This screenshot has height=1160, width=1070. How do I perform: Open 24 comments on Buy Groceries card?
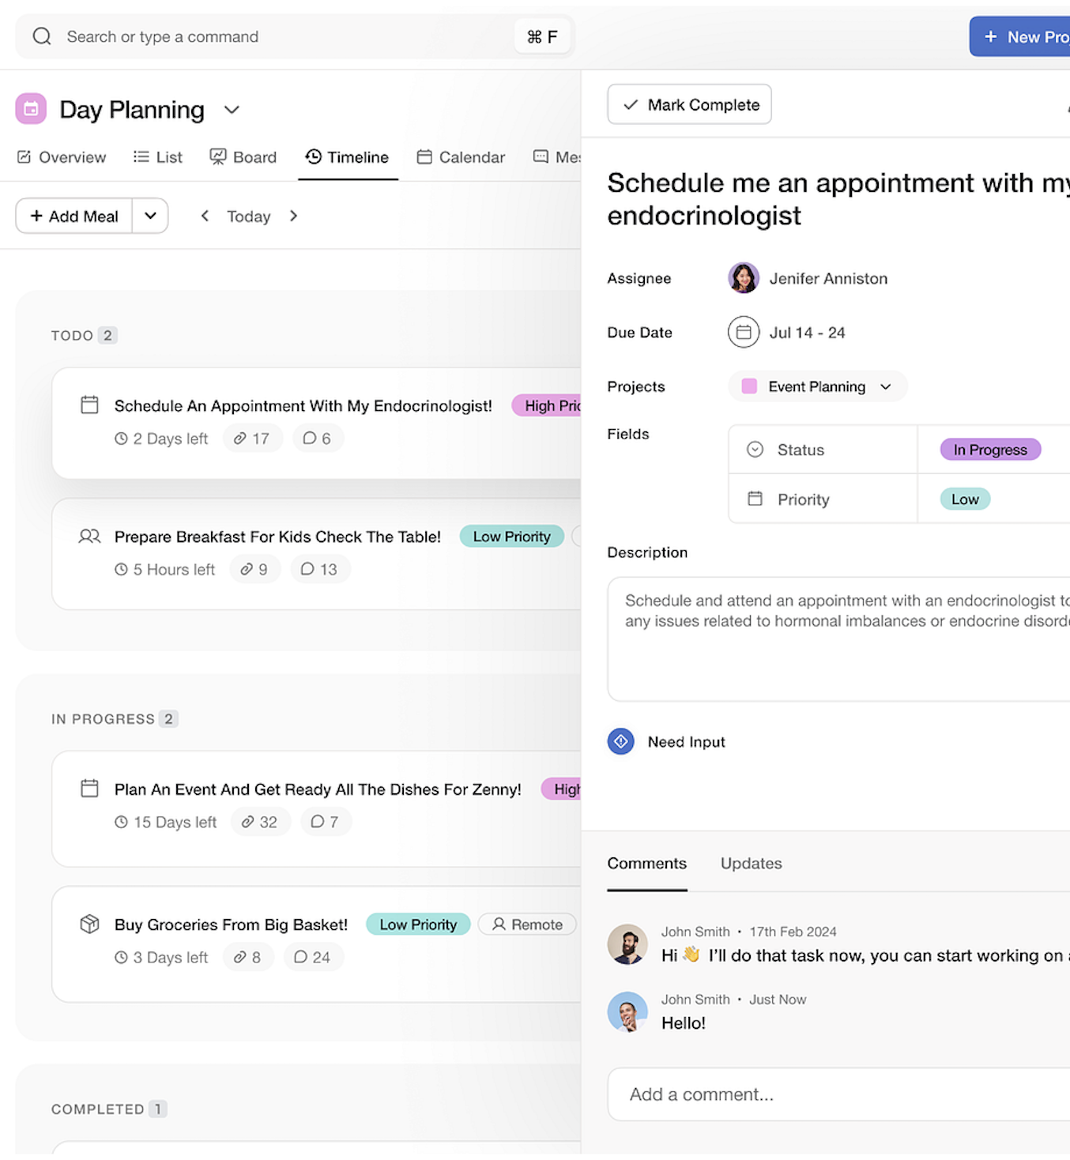[x=312, y=958]
